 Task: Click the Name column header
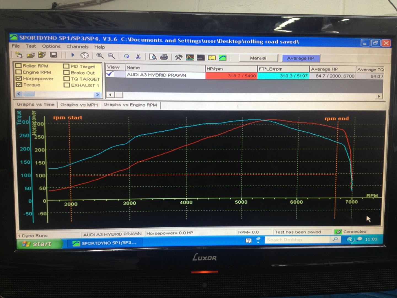point(165,68)
